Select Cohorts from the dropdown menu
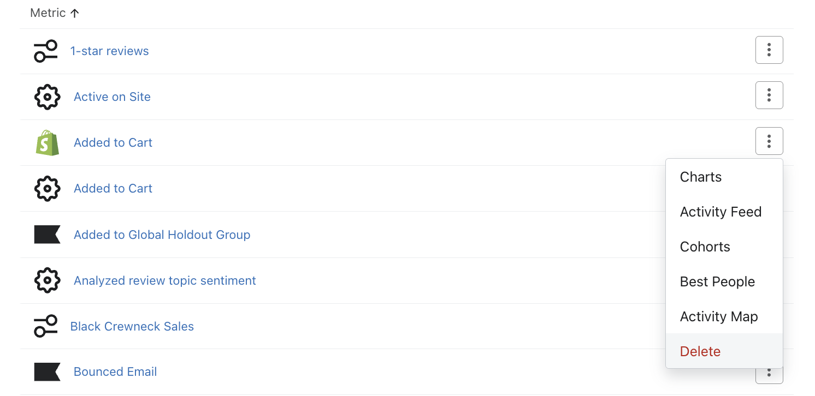The height and width of the screenshot is (396, 815). [705, 247]
